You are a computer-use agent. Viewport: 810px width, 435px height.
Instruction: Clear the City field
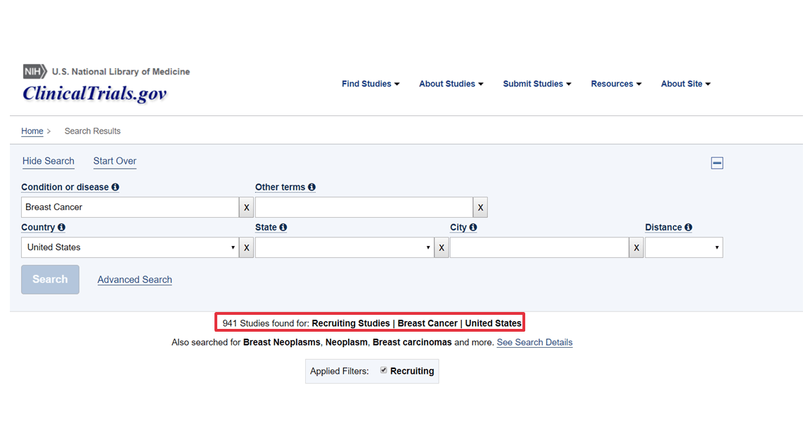click(x=636, y=247)
